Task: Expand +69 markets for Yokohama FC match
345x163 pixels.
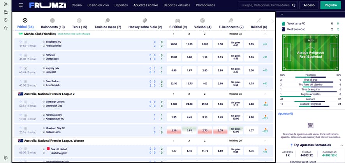Action: [x=265, y=44]
